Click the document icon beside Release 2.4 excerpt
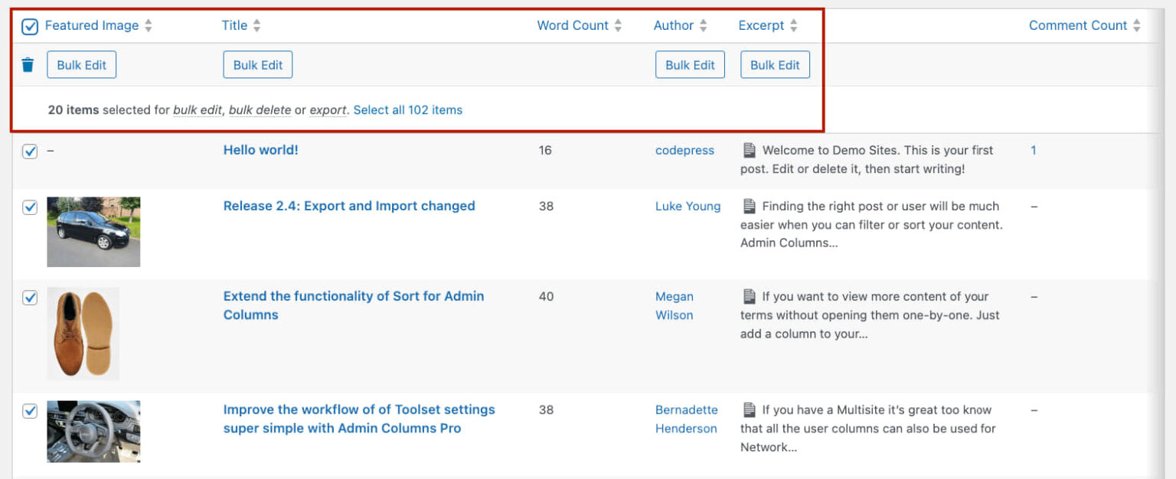The width and height of the screenshot is (1176, 479). coord(750,206)
